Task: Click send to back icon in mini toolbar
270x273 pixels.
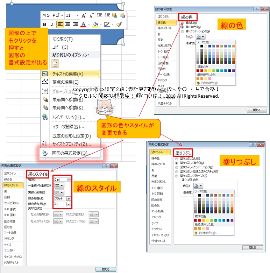Action: click(122, 15)
